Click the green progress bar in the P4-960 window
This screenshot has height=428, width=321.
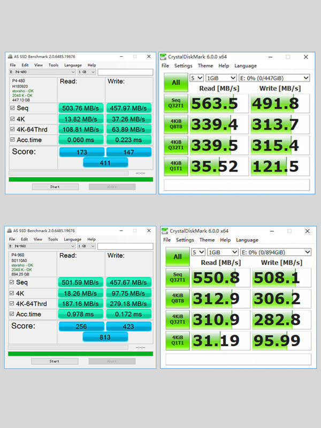[x=81, y=354]
